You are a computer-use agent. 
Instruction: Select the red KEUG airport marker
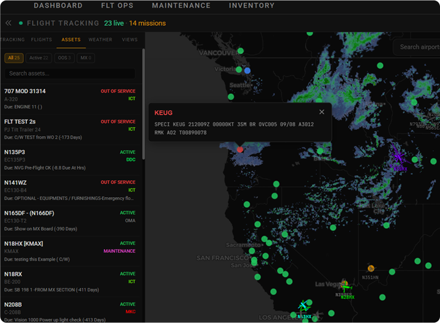[240, 150]
